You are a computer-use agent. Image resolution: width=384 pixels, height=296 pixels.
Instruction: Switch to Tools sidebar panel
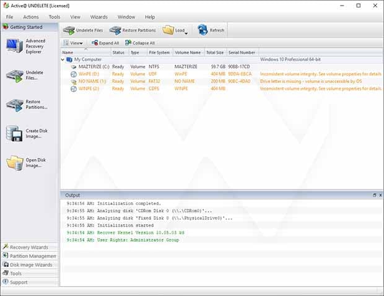pos(29,273)
